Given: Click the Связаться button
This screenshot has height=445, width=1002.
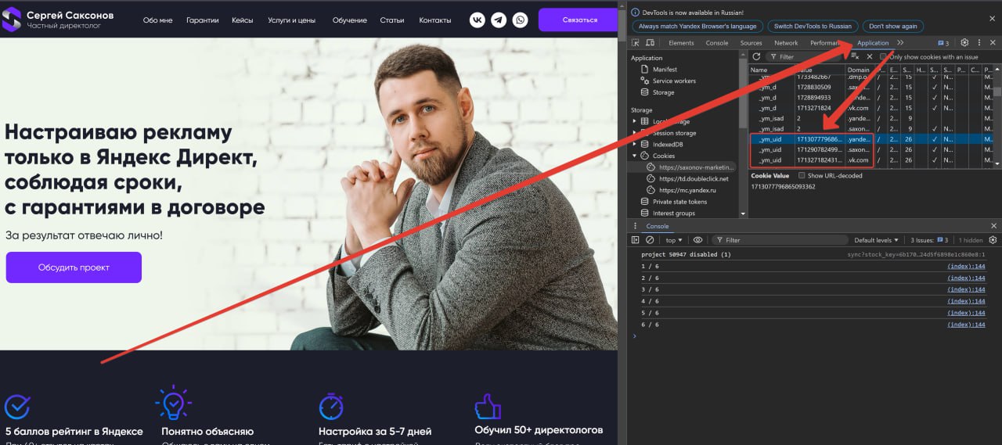Looking at the screenshot, I should [x=579, y=20].
